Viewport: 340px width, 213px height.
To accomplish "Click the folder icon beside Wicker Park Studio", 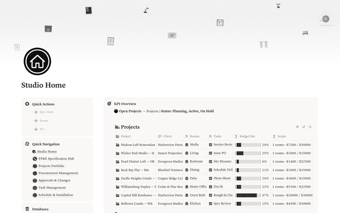I will pos(117,153).
